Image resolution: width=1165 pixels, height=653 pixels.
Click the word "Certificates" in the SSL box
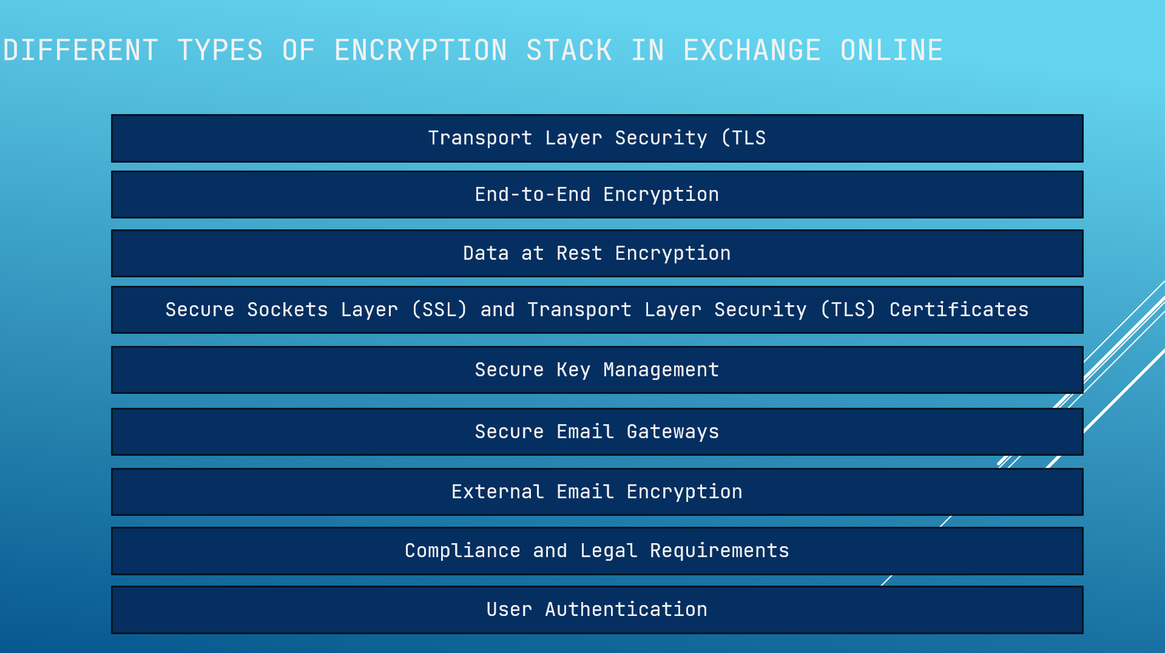(959, 310)
